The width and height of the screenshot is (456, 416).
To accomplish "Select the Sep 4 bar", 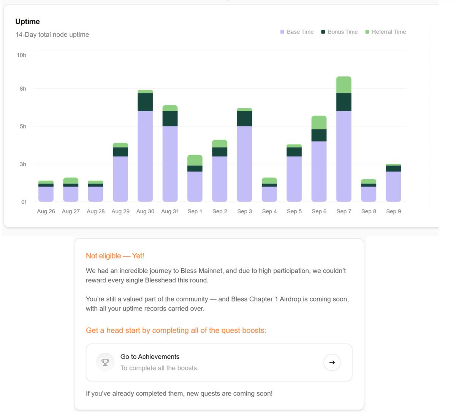I will 269,190.
